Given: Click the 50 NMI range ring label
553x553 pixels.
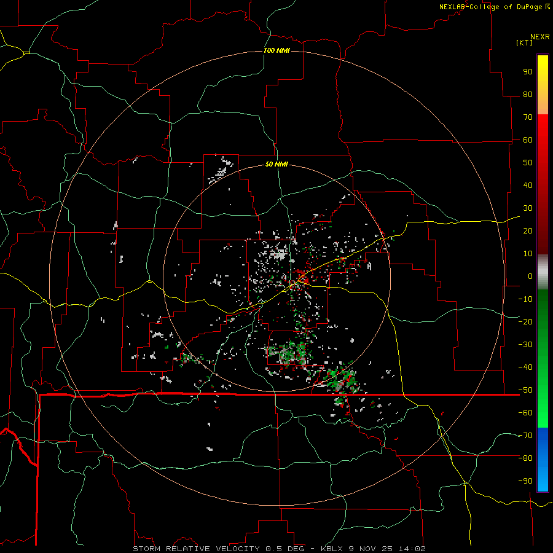Looking at the screenshot, I should (276, 164).
